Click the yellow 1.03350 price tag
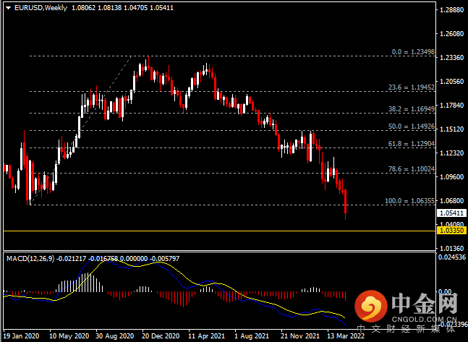This screenshot has height=342, width=468. point(452,231)
